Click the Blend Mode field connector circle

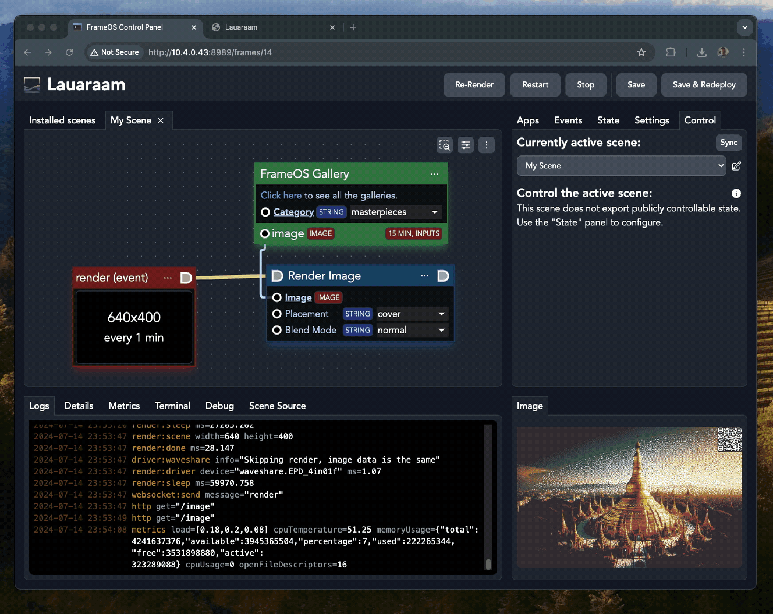277,330
